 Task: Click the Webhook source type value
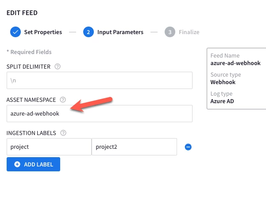pos(223,82)
